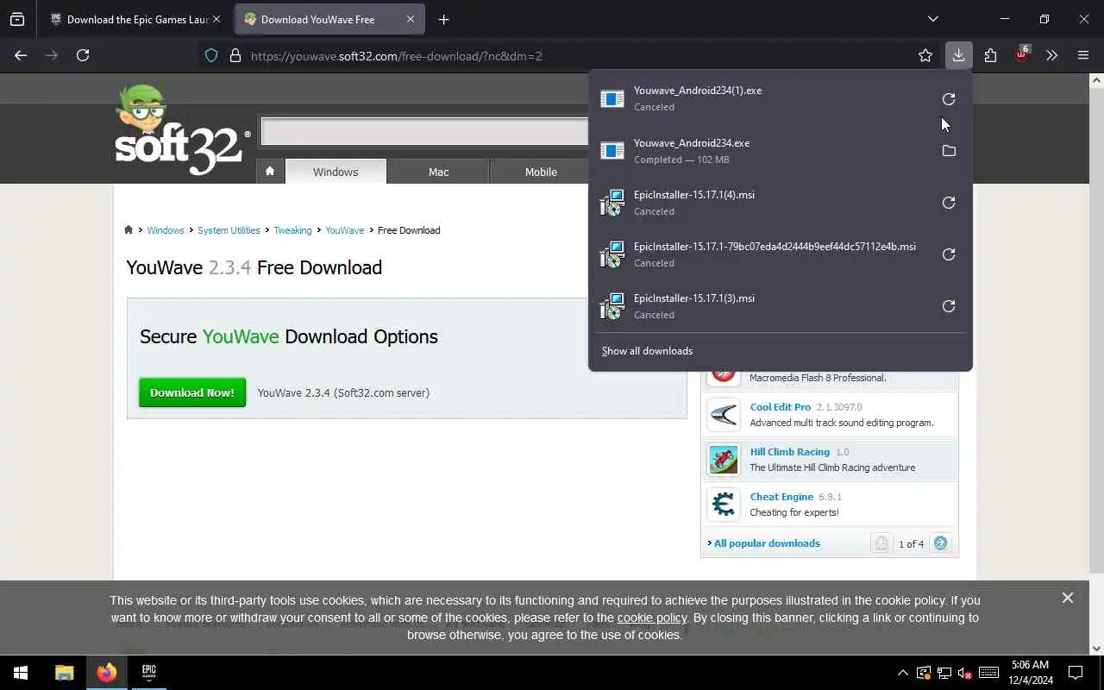This screenshot has width=1104, height=690.
Task: Open Windows breadcrumb link
Action: (x=166, y=230)
